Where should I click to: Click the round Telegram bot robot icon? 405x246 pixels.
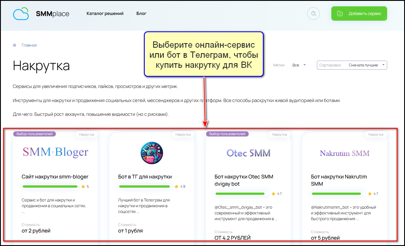point(152,153)
